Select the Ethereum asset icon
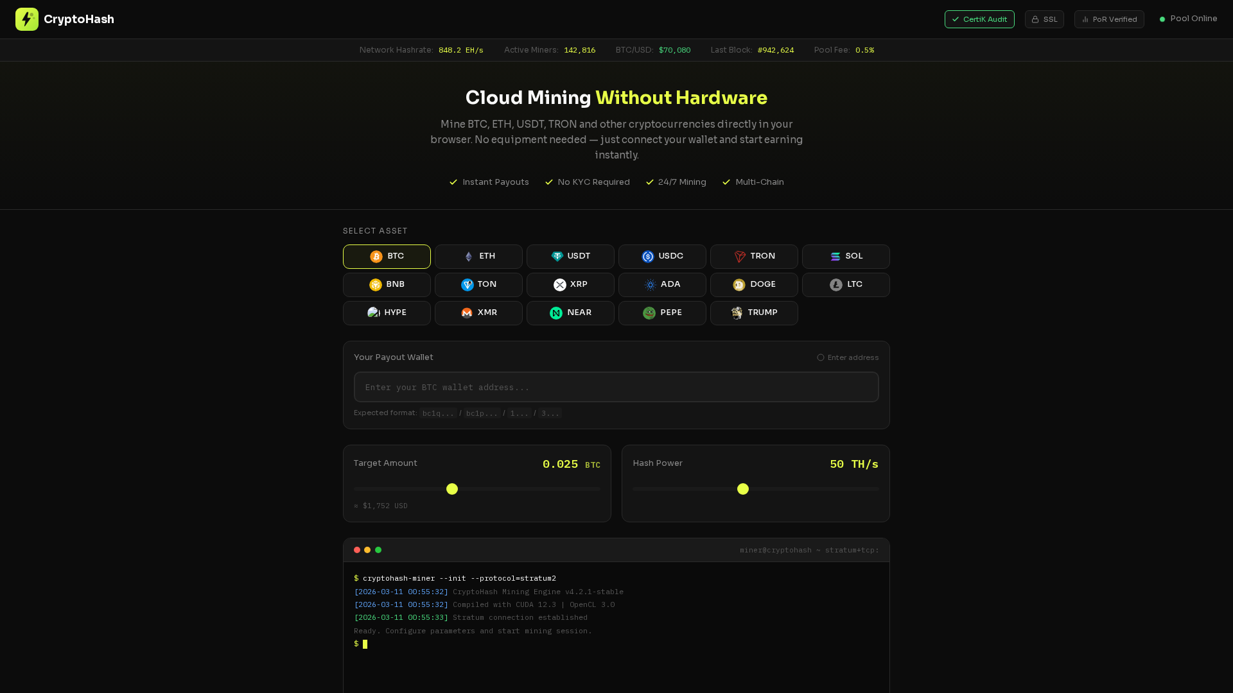Screen dimensions: 1233x693 pyautogui.click(x=468, y=256)
